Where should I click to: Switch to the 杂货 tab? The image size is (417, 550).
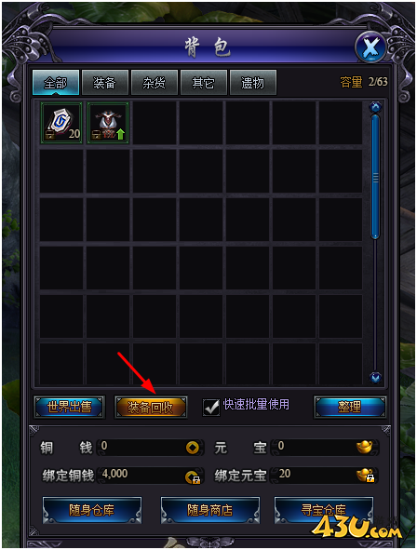[x=154, y=83]
